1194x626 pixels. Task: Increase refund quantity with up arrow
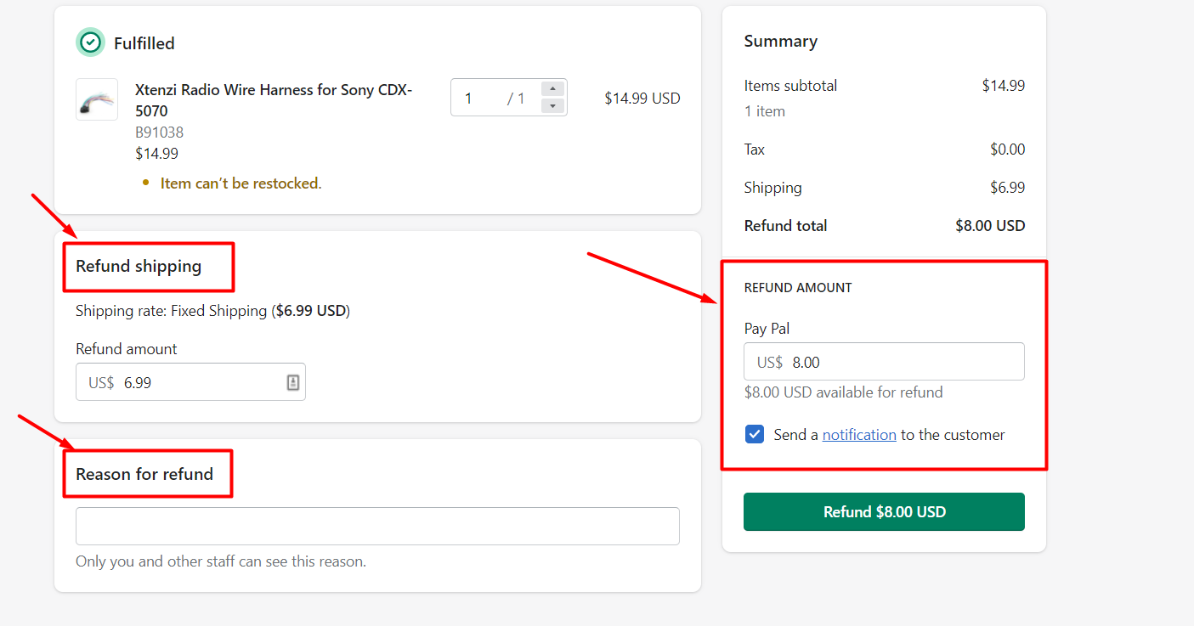click(552, 89)
